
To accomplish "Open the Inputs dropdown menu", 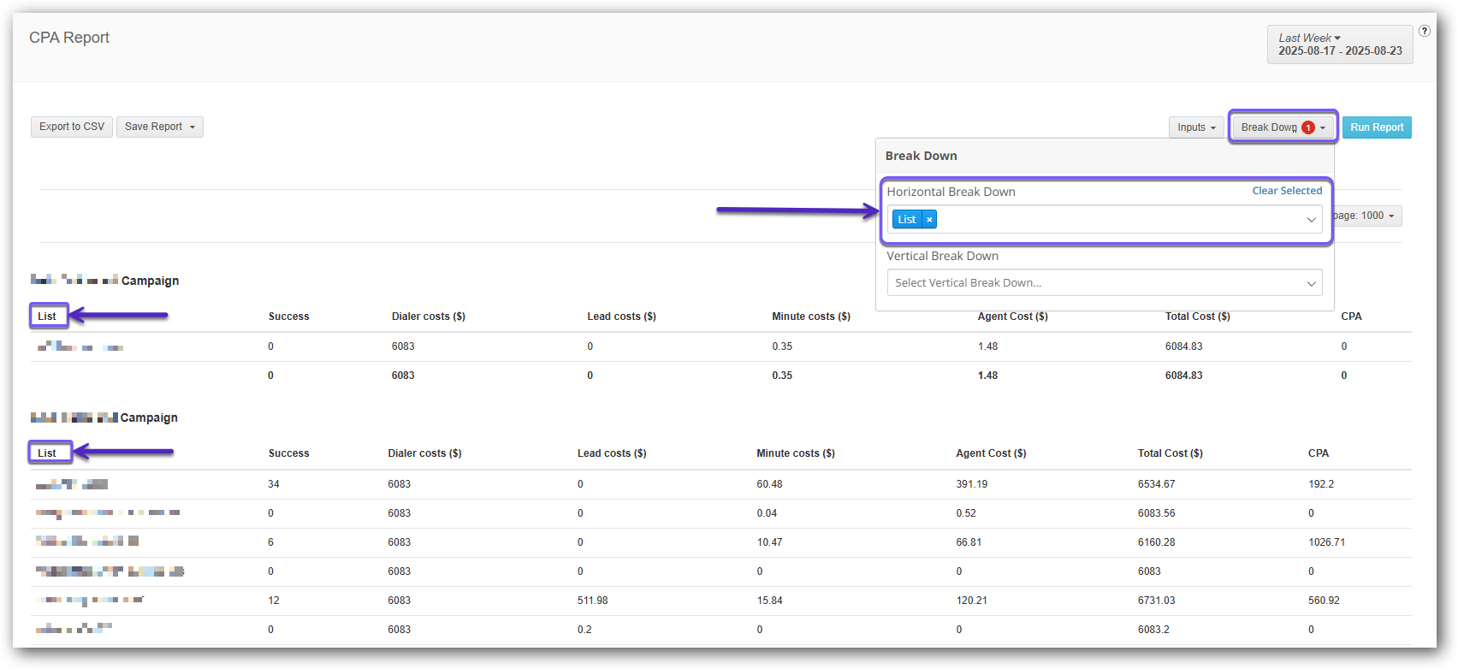I will click(1196, 127).
